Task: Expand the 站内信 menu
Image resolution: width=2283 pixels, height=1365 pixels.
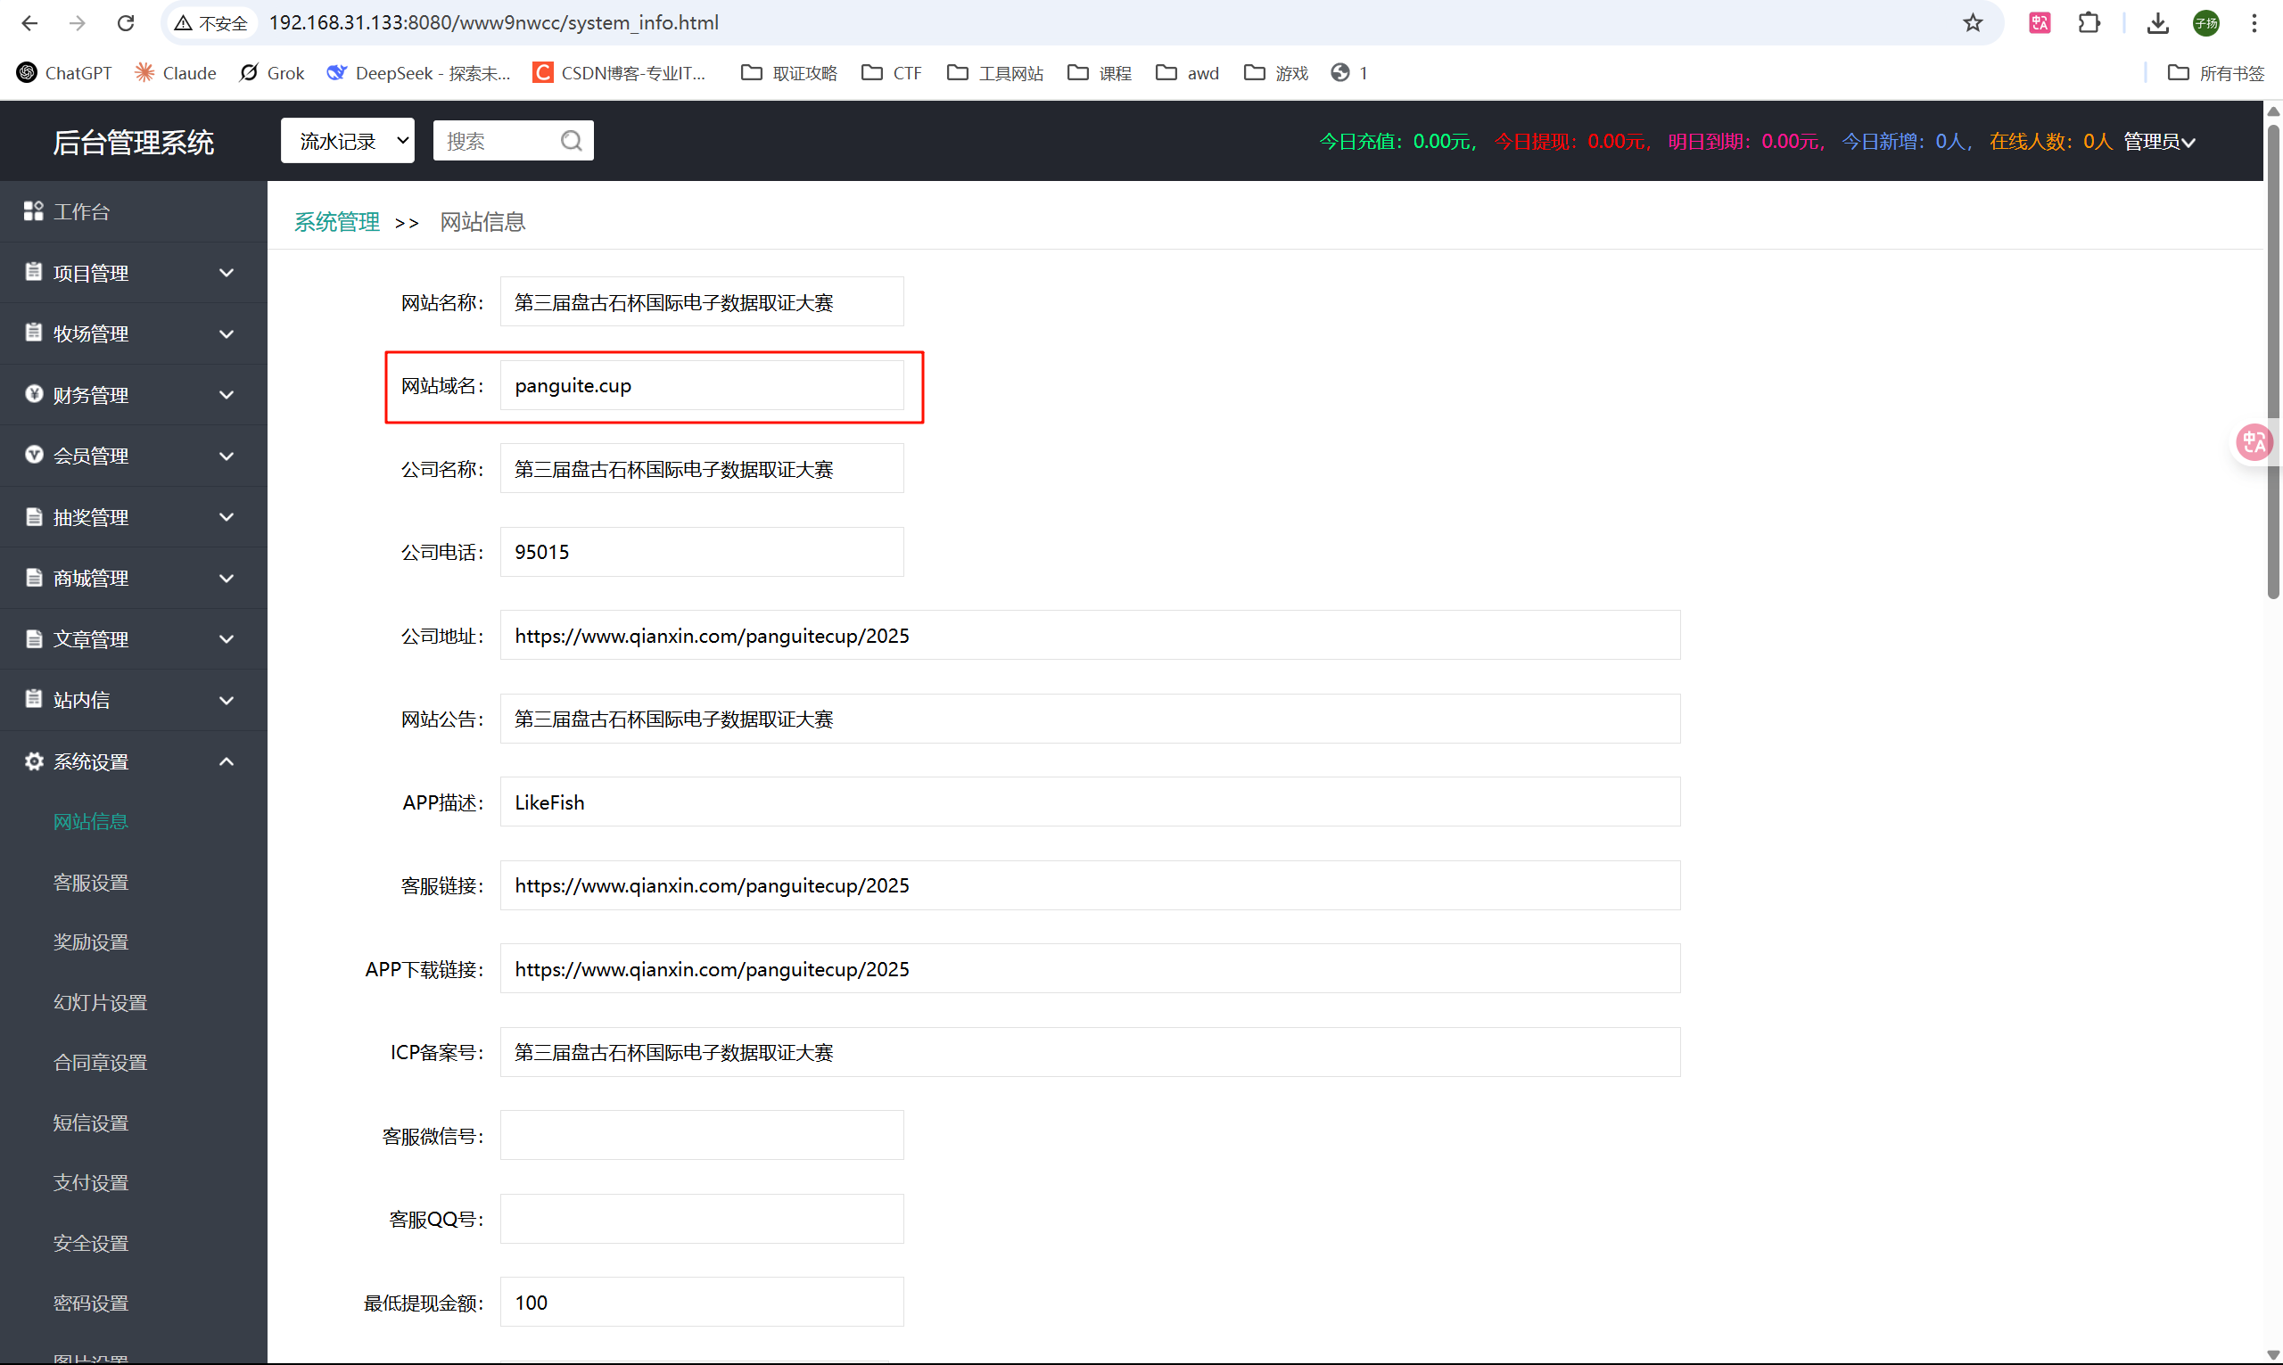Action: [134, 700]
